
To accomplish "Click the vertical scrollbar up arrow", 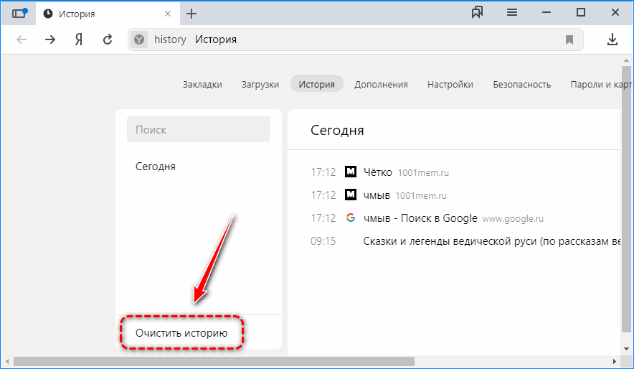I will coord(626,60).
